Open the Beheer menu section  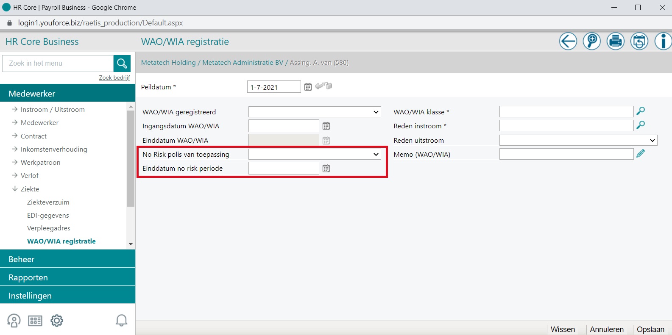coord(68,259)
